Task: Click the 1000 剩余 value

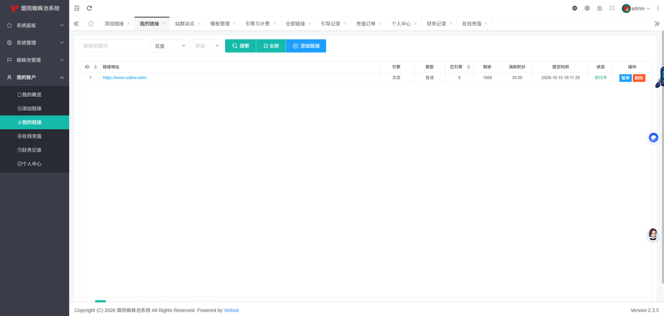Action: pyautogui.click(x=488, y=78)
